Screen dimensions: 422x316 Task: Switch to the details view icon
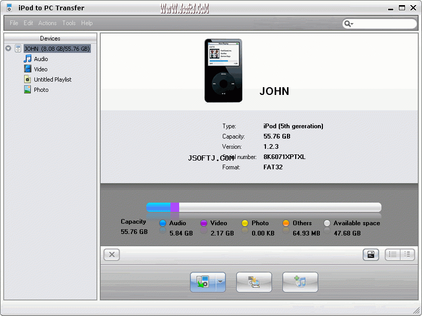(407, 254)
